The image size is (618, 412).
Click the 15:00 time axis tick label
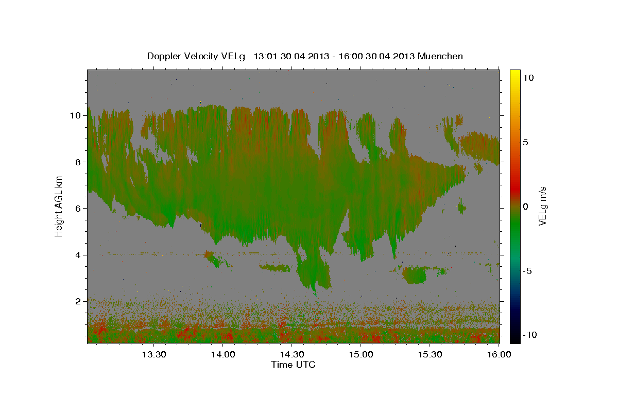[x=361, y=354]
